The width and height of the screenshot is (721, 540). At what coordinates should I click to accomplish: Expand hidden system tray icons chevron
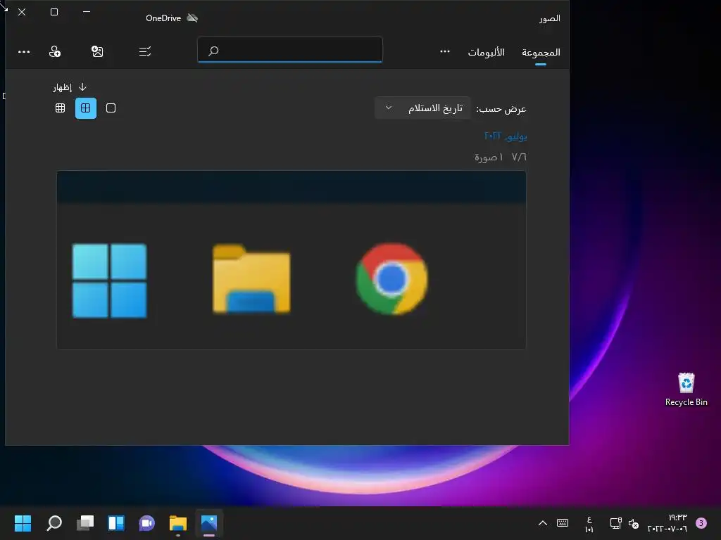(543, 523)
